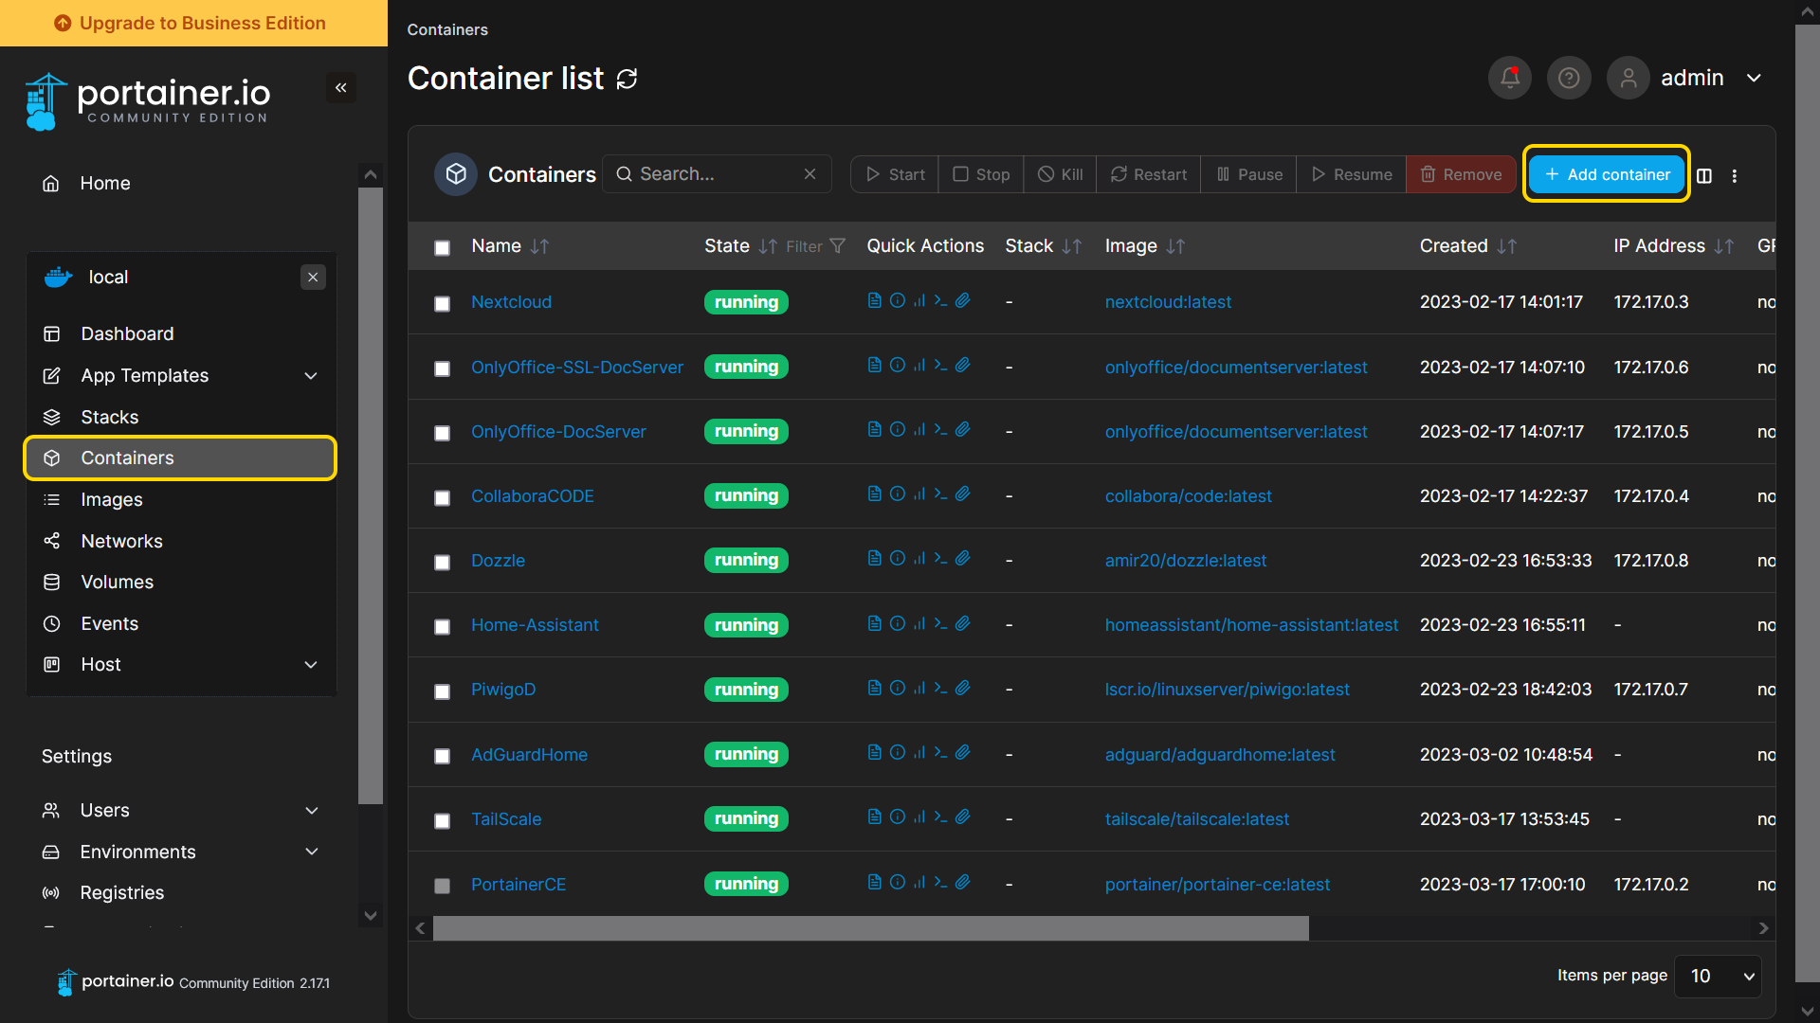The image size is (1820, 1023).
Task: Open exec console for OnlyOffice-DocServer
Action: pyautogui.click(x=940, y=429)
